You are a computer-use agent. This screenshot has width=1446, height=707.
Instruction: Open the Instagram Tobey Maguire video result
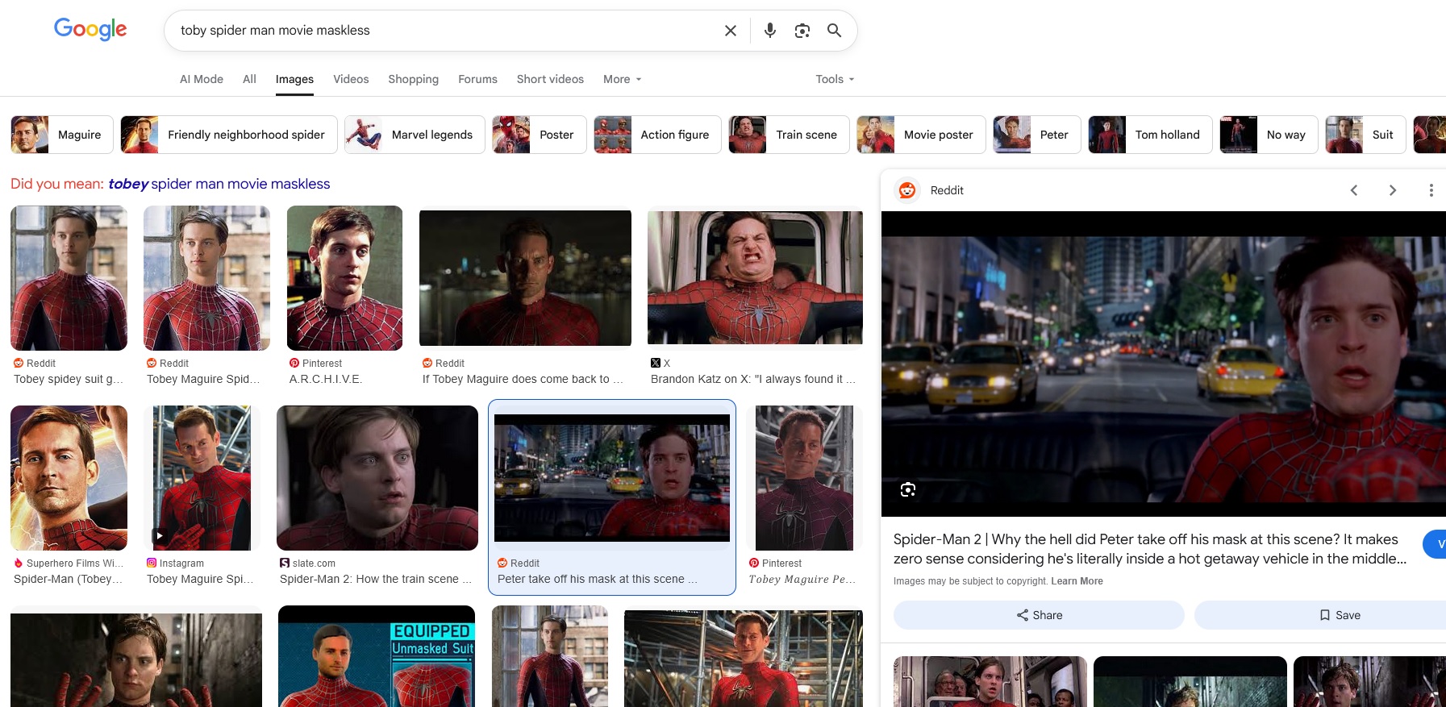tap(202, 478)
